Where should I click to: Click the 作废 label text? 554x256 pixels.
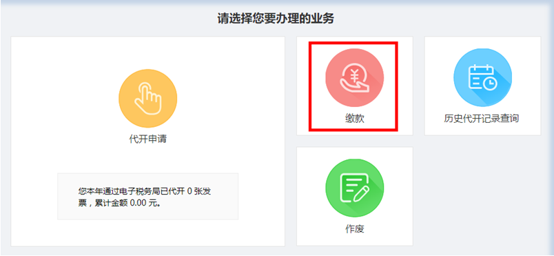coord(354,229)
